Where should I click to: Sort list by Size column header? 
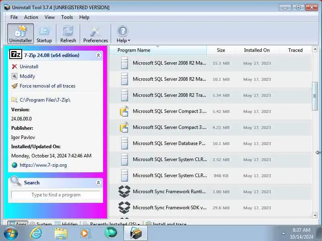click(x=221, y=50)
